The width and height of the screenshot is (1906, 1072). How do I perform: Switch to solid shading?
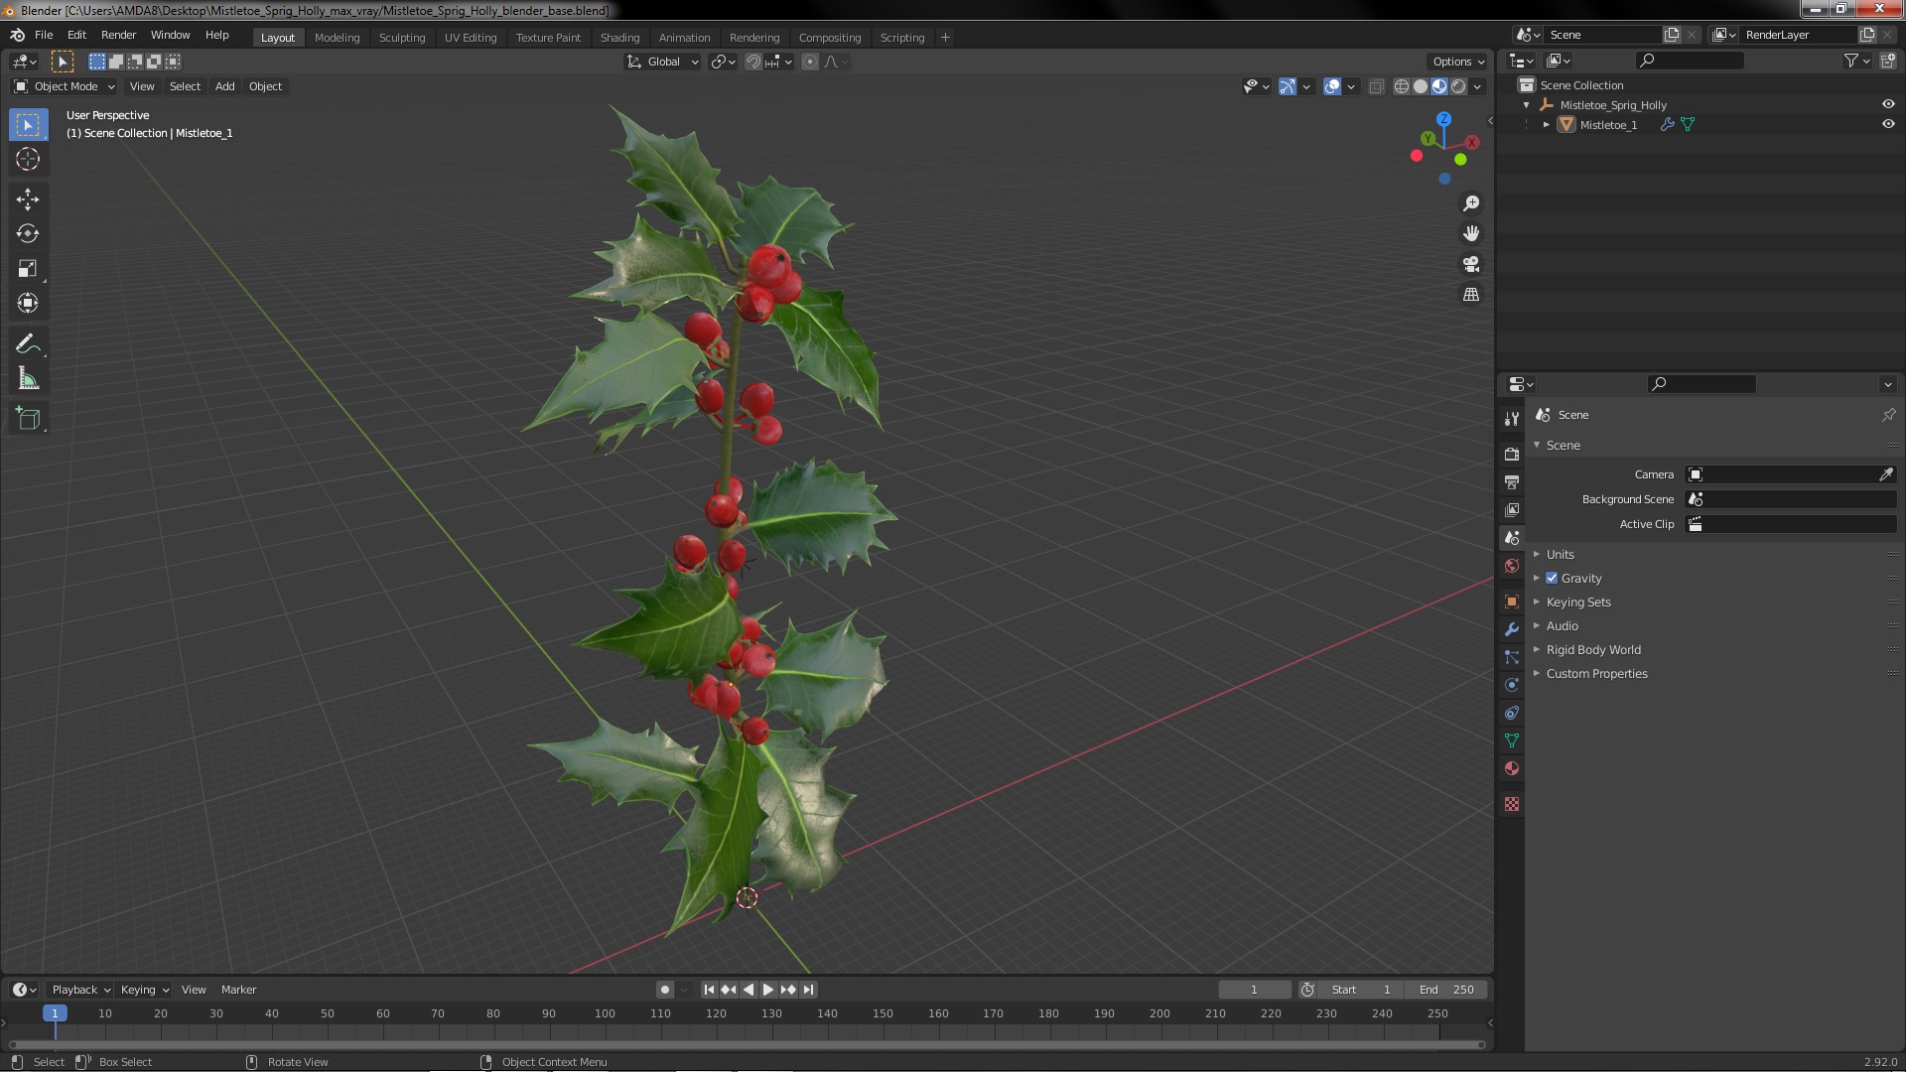click(1421, 86)
